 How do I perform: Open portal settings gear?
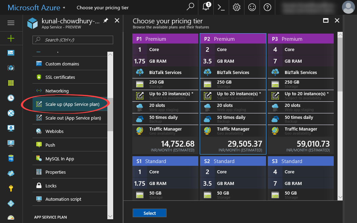coord(237,8)
